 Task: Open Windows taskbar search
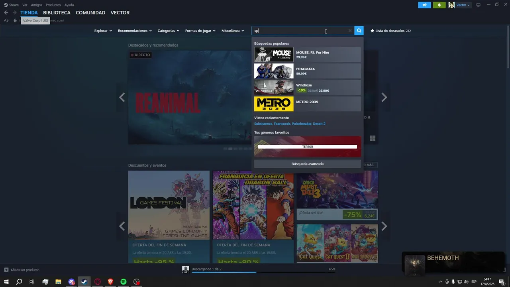[x=19, y=282]
